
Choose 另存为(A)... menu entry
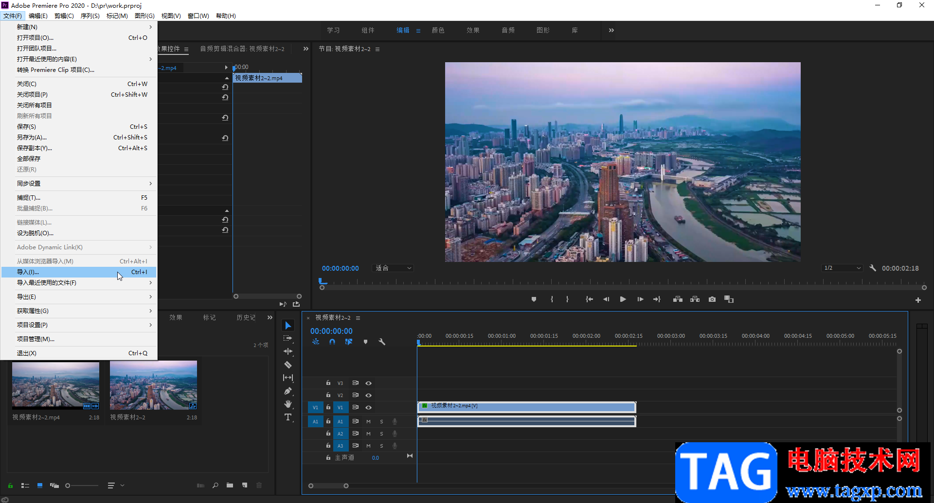coord(78,137)
